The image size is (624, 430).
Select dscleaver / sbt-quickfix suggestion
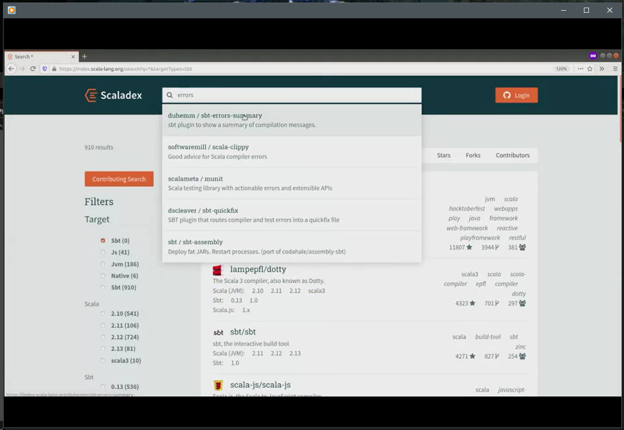pyautogui.click(x=291, y=215)
